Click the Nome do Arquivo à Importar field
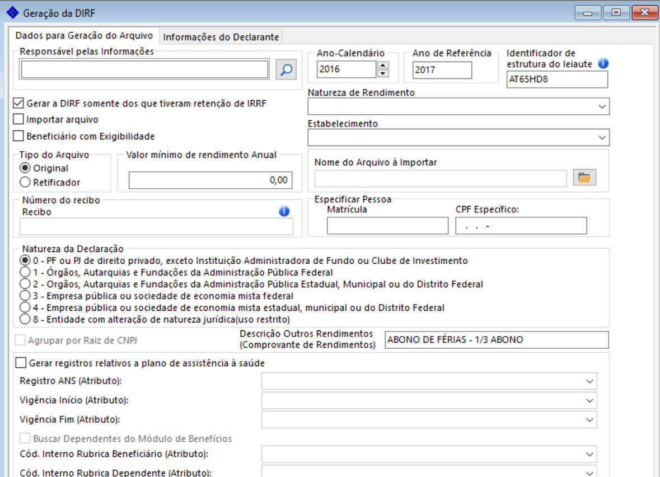Viewport: 660px width, 477px height. (441, 179)
